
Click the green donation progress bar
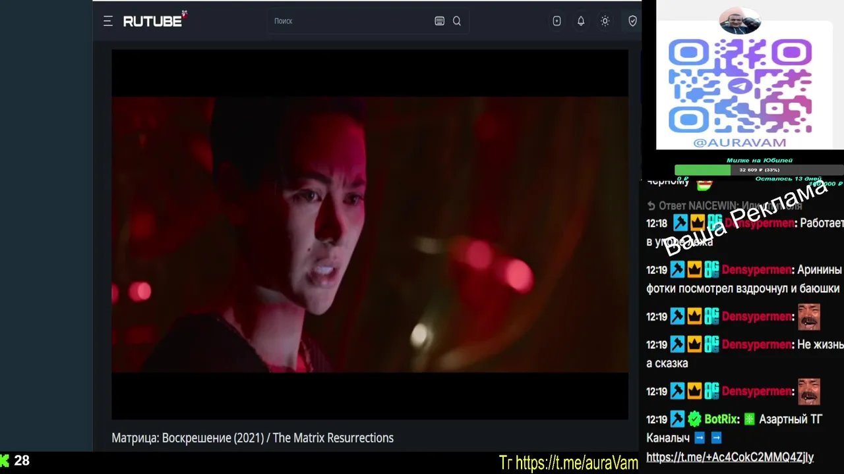(x=702, y=170)
